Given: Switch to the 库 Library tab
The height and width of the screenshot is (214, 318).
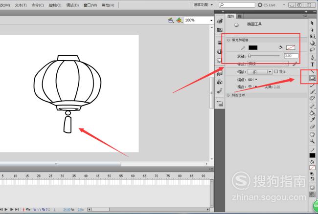Looking at the screenshot, I should (240, 17).
